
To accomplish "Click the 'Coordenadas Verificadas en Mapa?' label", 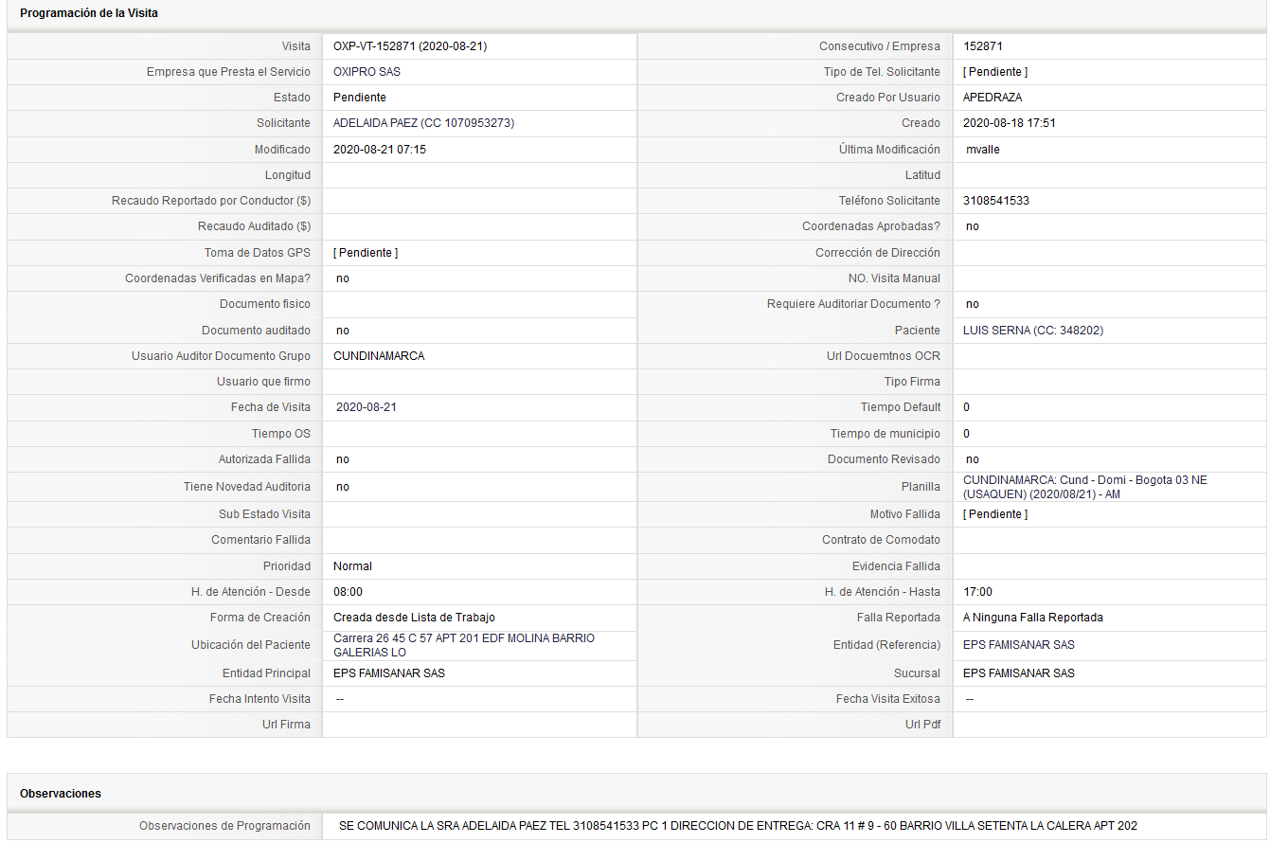I will (218, 278).
